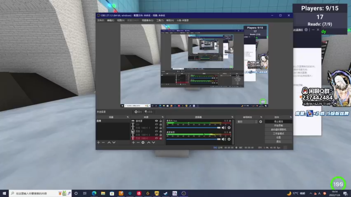The width and height of the screenshot is (351, 197).
Task: Add a new source with plus icon
Action: point(133,143)
